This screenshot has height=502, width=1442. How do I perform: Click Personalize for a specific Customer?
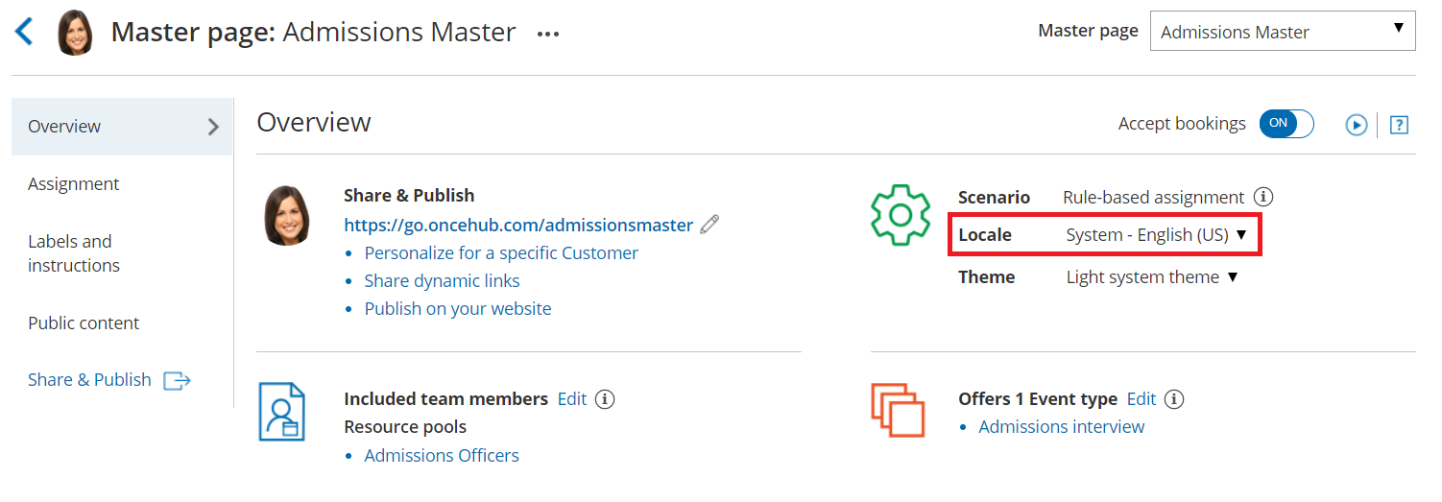pyautogui.click(x=501, y=253)
